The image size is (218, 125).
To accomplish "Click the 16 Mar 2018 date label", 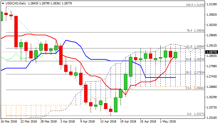I will (9, 122).
